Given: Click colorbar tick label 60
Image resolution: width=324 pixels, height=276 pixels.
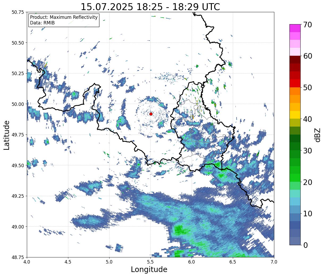Looking at the screenshot, I should click(x=308, y=56).
